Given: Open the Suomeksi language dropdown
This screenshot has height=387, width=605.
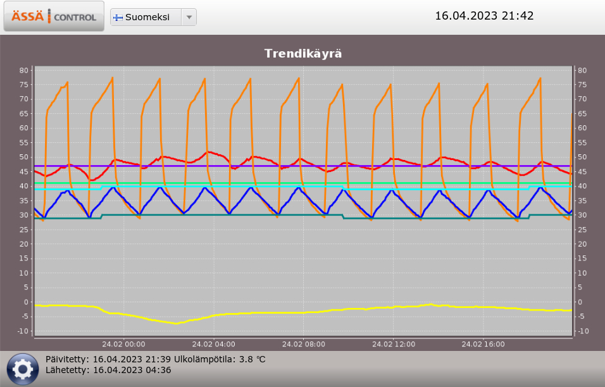Looking at the screenshot, I should [147, 17].
